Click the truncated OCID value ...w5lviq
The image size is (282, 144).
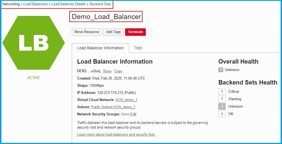[x=94, y=71]
